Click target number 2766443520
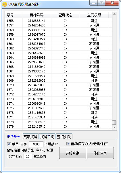This screenshot has width=121, height=173. pos(37,53)
